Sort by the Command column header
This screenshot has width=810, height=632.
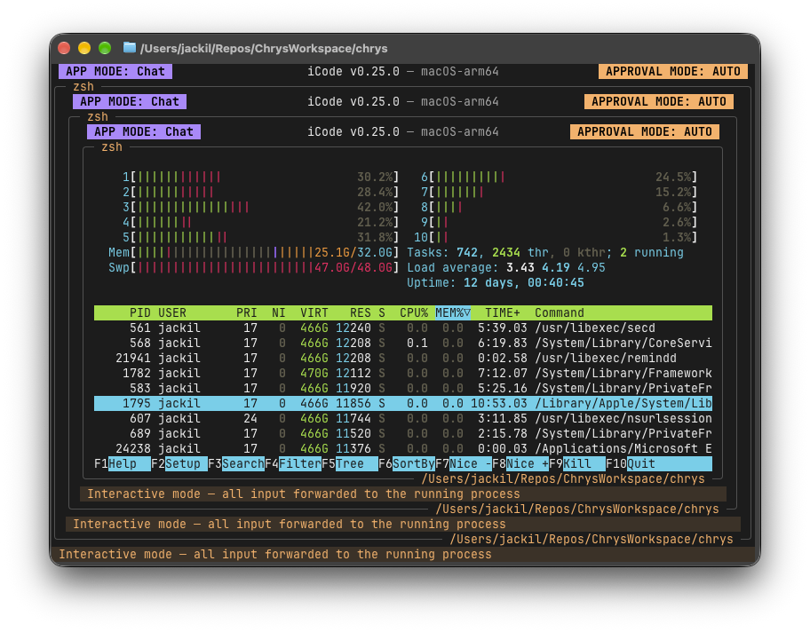pyautogui.click(x=560, y=313)
